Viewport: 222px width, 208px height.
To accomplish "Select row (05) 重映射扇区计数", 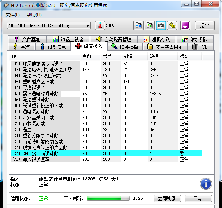I will pyautogui.click(x=106, y=82).
